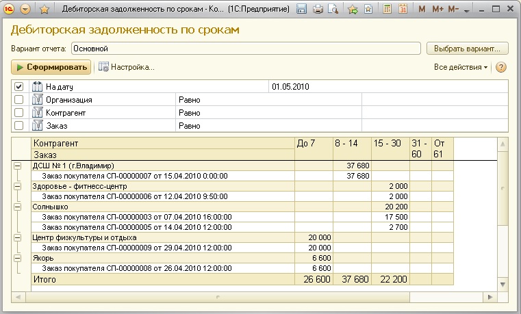Save report with the floppy disk icon

pos(301,9)
